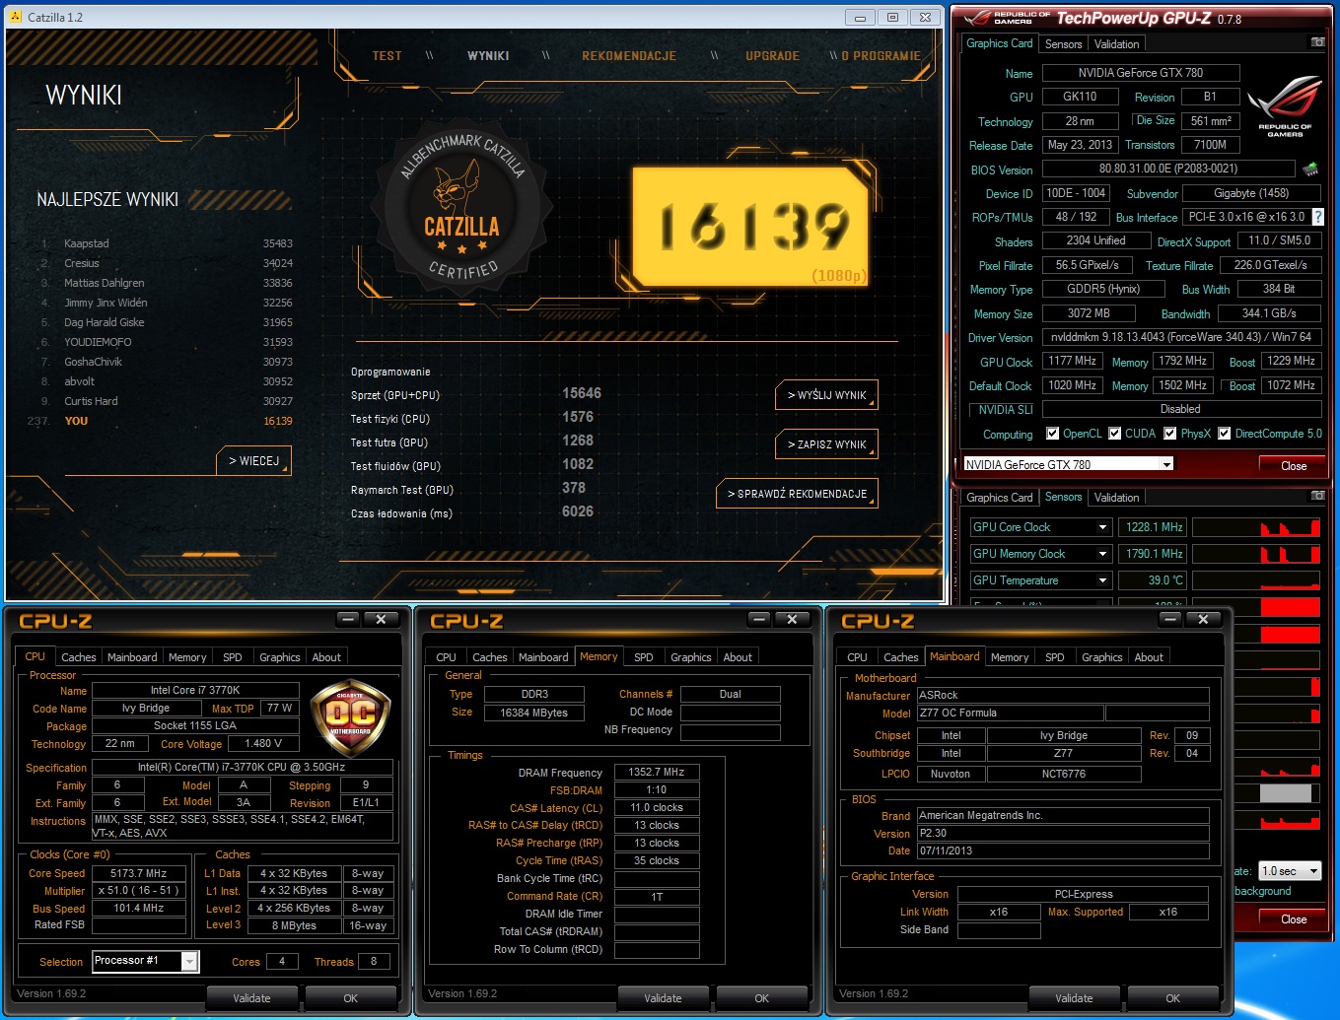Image resolution: width=1340 pixels, height=1020 pixels.
Task: Toggle the DirectCompute 5.0 checkbox
Action: coord(1225,434)
